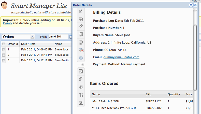Click the Tools wrench and screwdriver icon
This screenshot has height=114, width=201.
(x=81, y=95)
